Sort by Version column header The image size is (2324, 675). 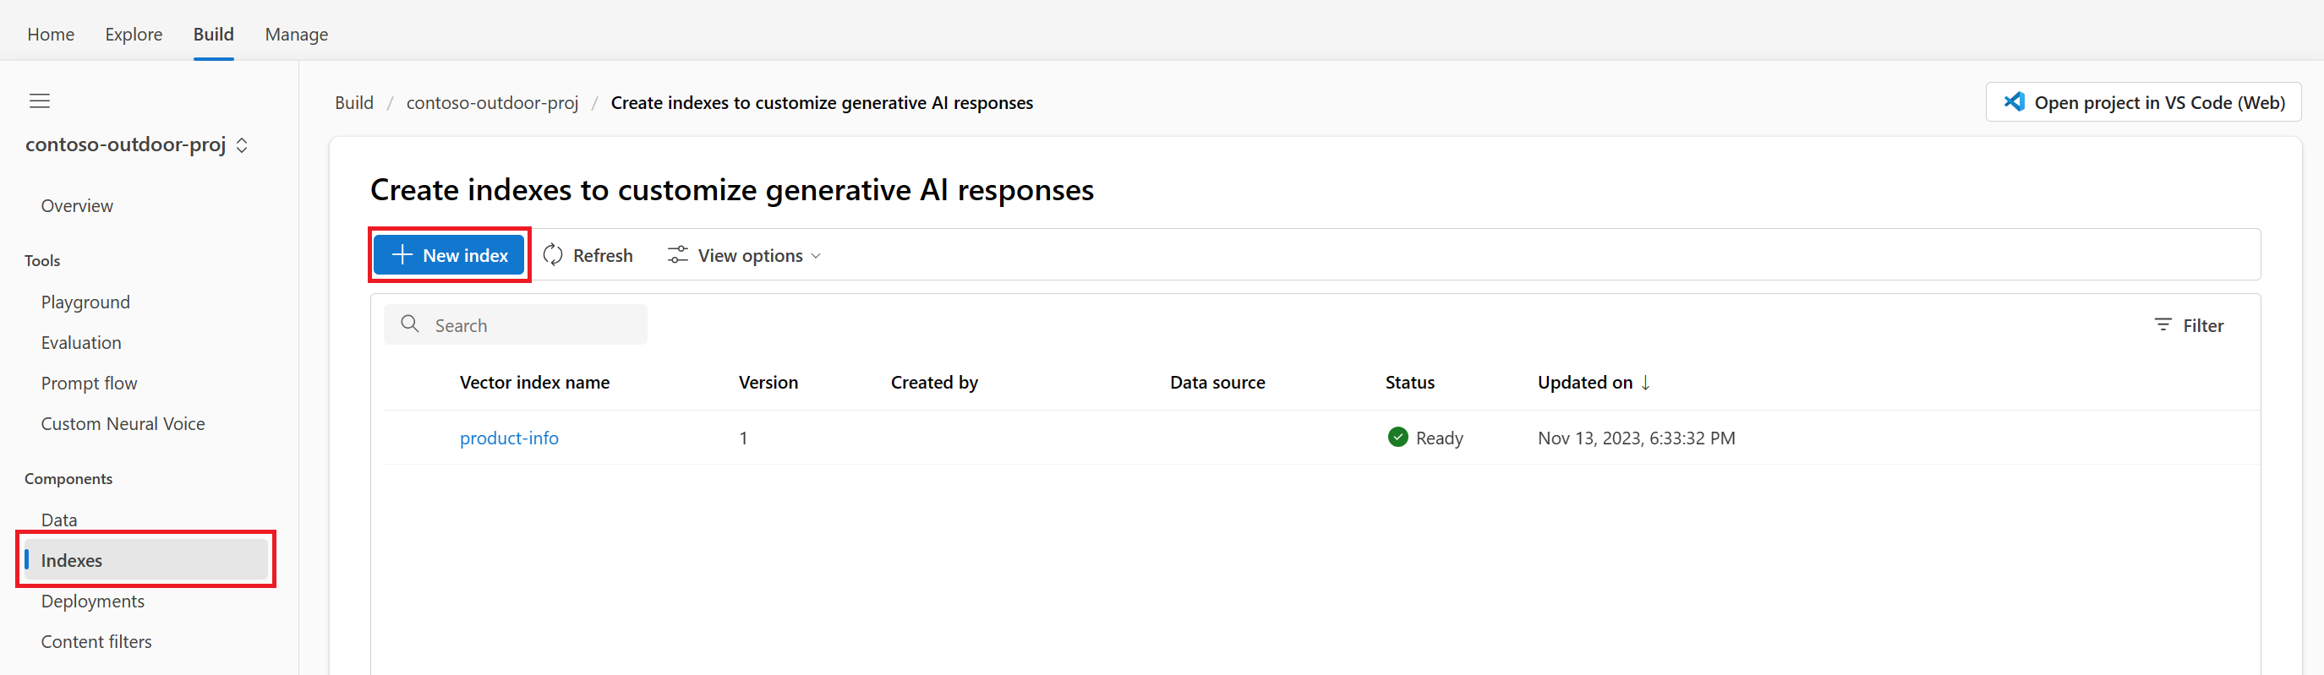[768, 382]
